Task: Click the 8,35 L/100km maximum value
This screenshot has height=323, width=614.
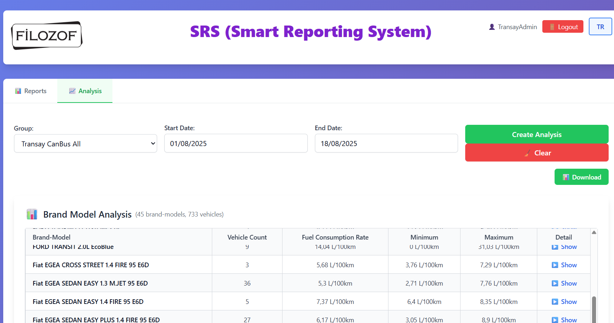Action: (x=499, y=301)
